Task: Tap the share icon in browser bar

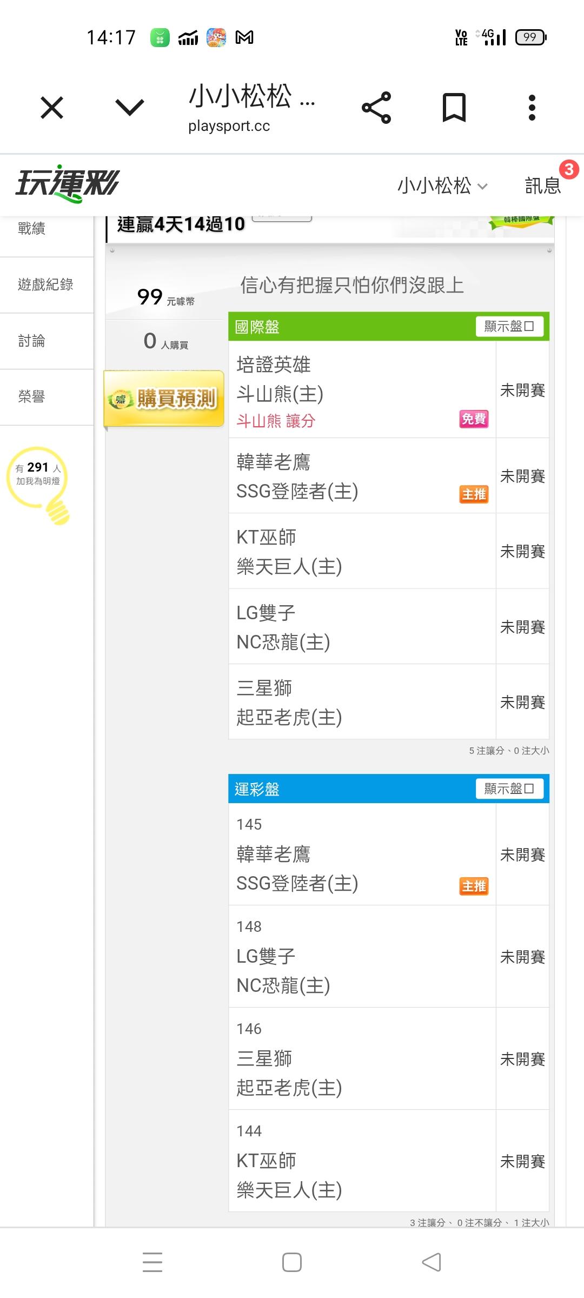Action: tap(376, 108)
